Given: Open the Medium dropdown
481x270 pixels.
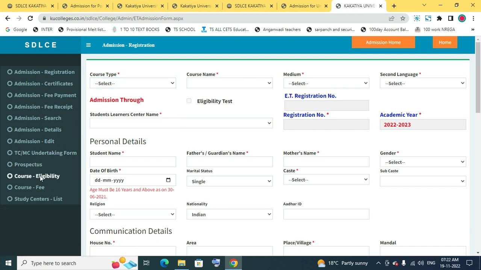Looking at the screenshot, I should coord(326,83).
